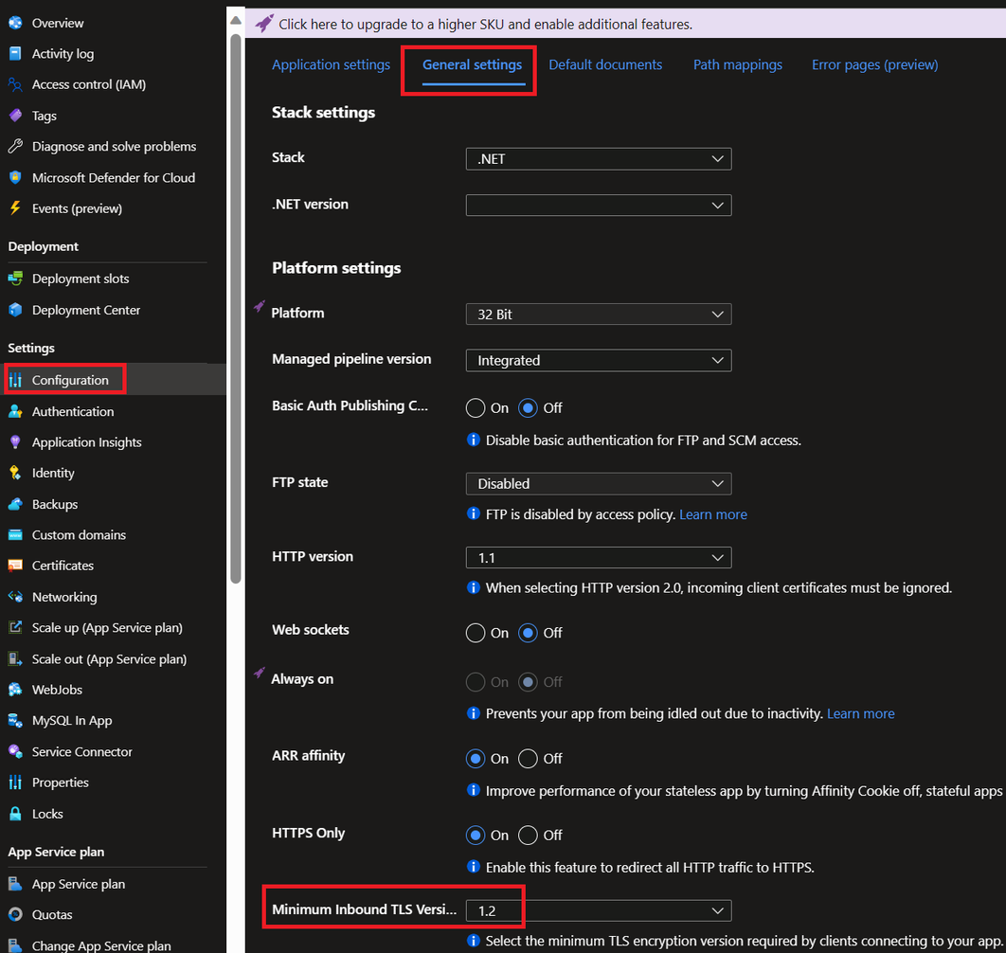
Task: Select Off for Basic Auth Publishing
Action: pos(528,408)
